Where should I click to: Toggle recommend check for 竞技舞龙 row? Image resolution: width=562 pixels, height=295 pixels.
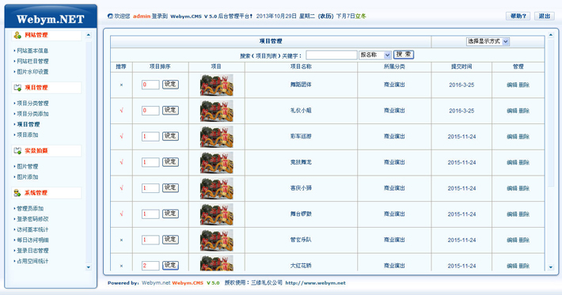pos(122,162)
